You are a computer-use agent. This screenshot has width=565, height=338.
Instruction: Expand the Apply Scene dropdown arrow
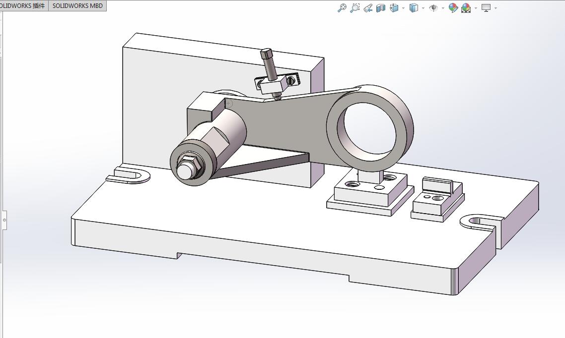(476, 8)
